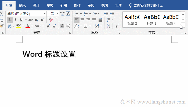Open font color dropdown arrow

click(x=32, y=26)
